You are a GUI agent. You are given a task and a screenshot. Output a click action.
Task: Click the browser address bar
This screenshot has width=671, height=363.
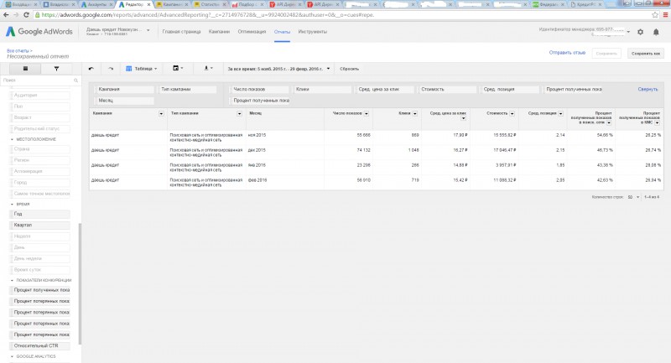point(342,14)
